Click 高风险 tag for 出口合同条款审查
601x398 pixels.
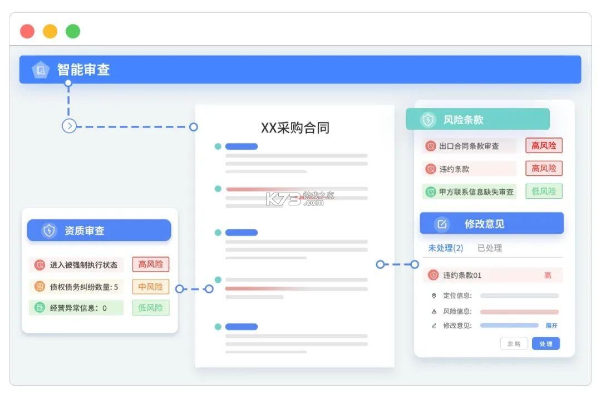pos(544,146)
